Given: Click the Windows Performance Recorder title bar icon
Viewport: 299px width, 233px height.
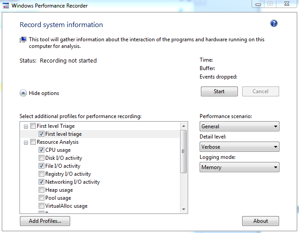Looking at the screenshot, I should (x=6, y=6).
